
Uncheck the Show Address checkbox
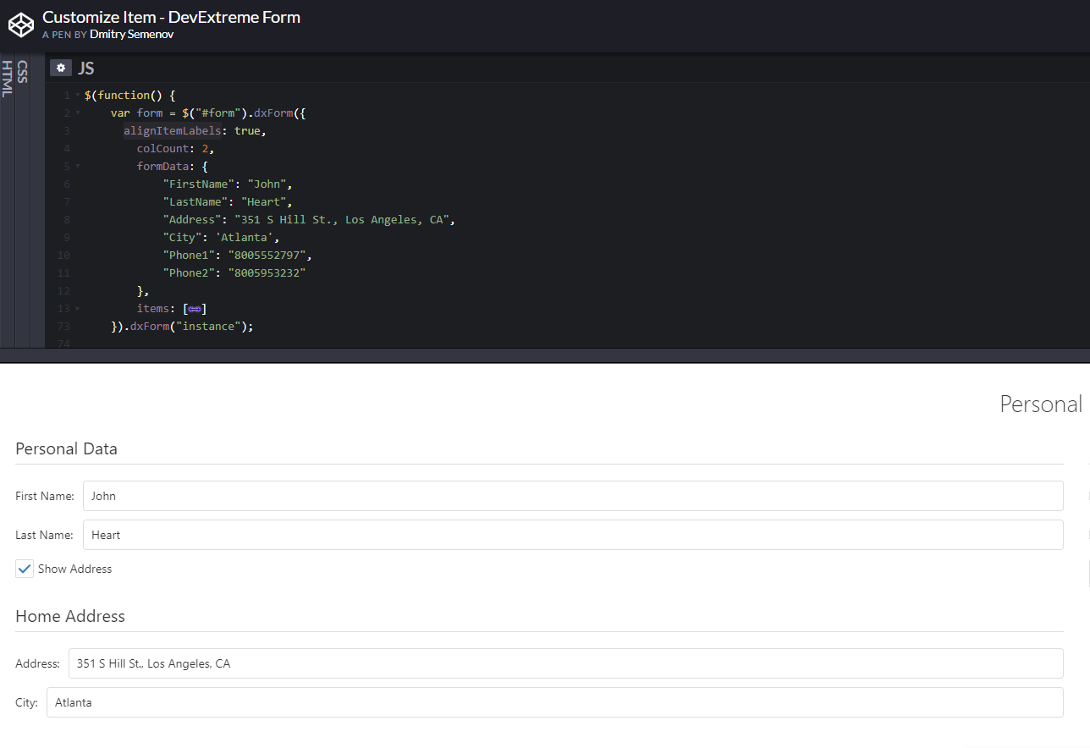coord(24,569)
